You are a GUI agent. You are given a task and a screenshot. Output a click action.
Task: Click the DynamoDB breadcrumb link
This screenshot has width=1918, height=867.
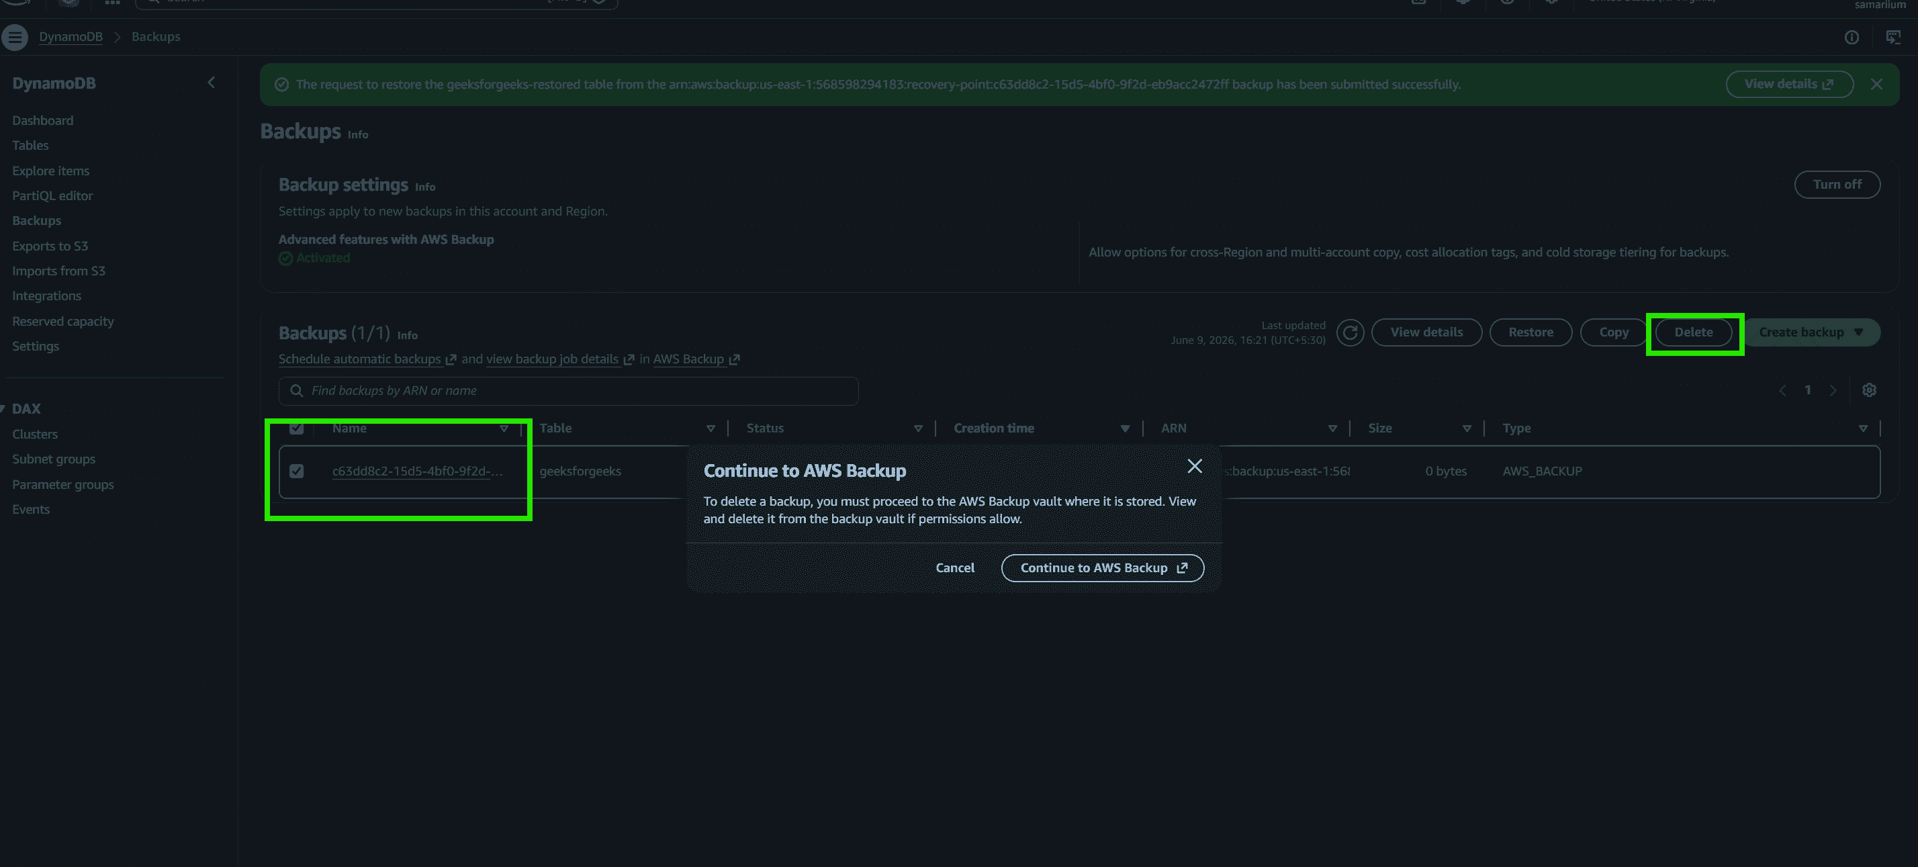(71, 36)
